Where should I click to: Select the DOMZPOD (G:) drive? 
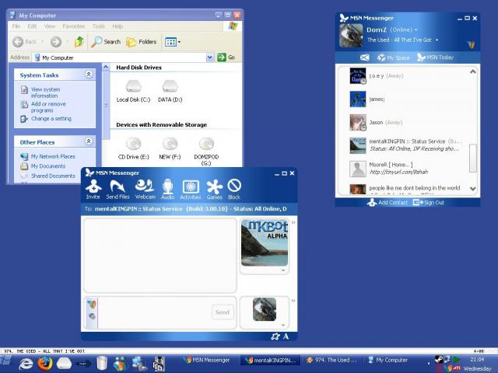pos(206,152)
